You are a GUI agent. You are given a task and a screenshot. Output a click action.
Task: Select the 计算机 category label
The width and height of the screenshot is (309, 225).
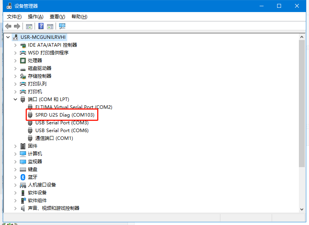(35, 154)
